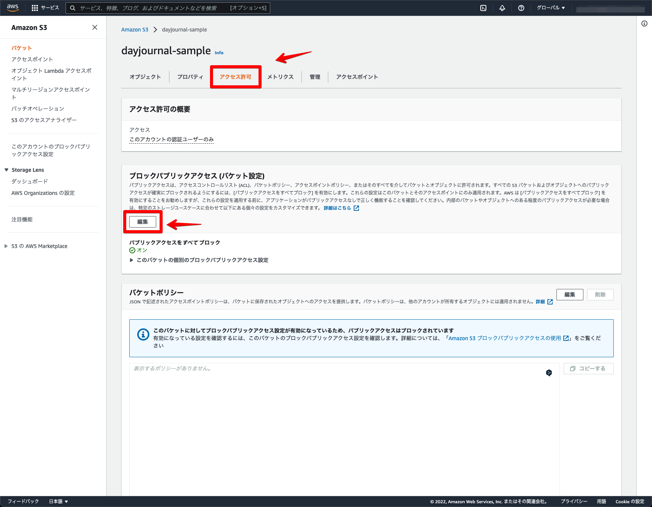Open the 日本語 language selector in footer
Image resolution: width=652 pixels, height=507 pixels.
coord(58,501)
